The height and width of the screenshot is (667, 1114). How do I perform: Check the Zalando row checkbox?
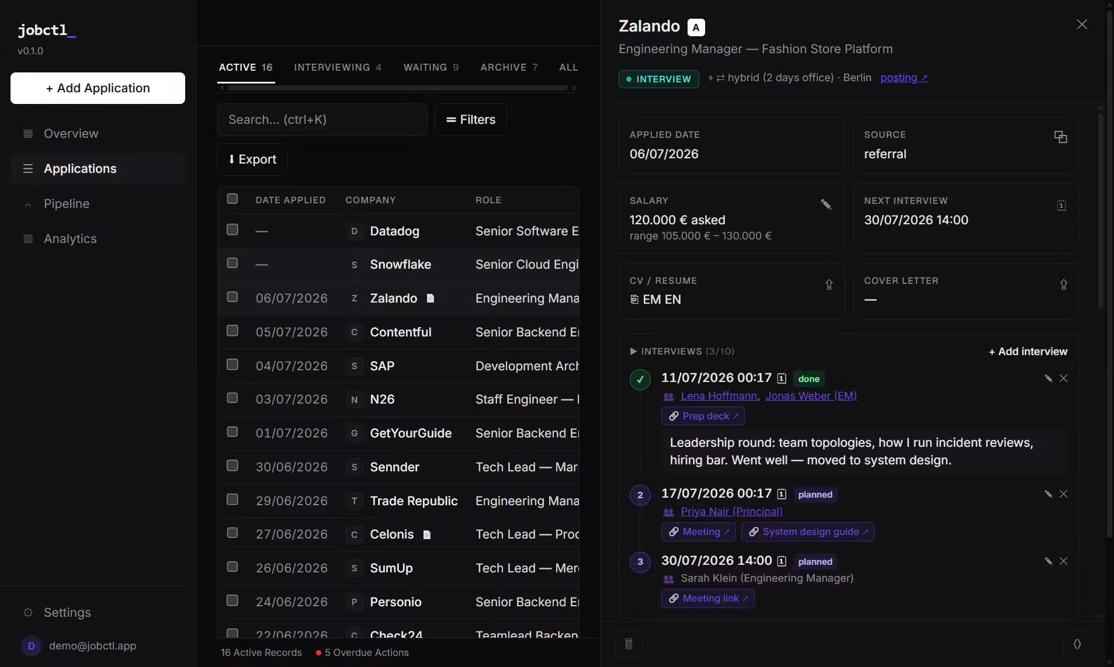pyautogui.click(x=232, y=297)
